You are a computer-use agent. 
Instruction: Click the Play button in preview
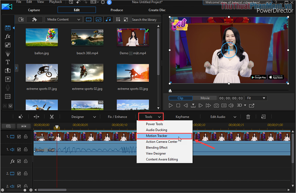click(171, 105)
